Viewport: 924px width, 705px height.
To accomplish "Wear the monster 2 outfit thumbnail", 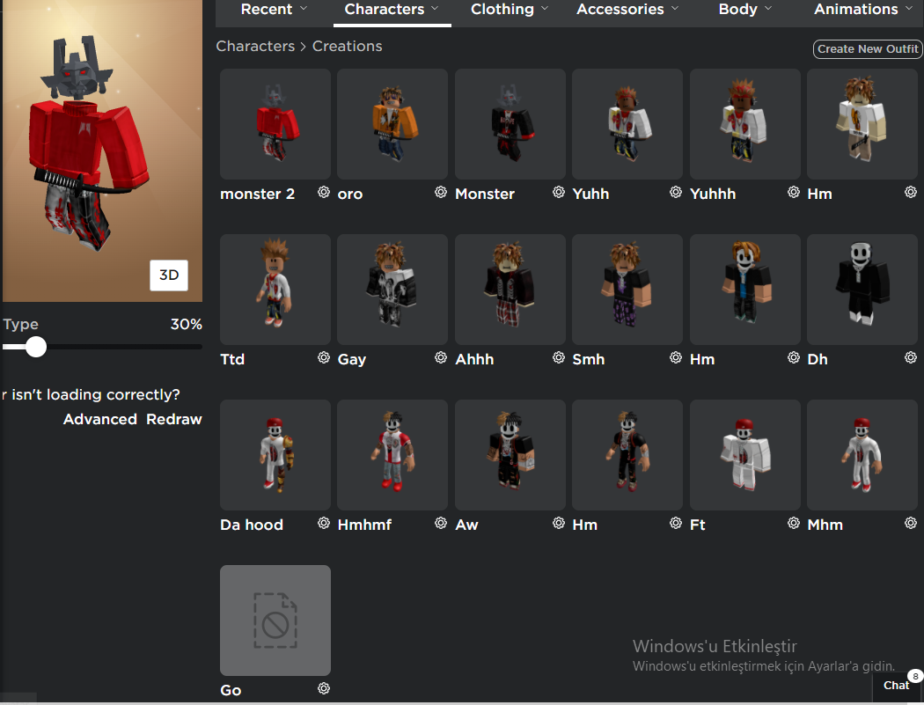I will (x=275, y=124).
